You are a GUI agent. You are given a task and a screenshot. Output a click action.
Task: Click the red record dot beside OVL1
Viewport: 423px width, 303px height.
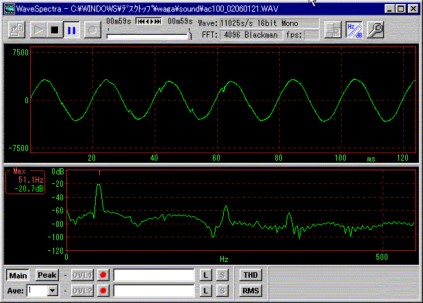103,275
